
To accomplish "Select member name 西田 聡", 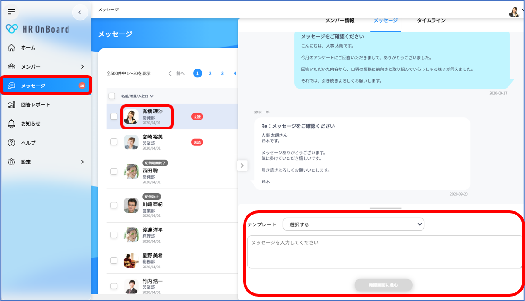I will click(150, 171).
